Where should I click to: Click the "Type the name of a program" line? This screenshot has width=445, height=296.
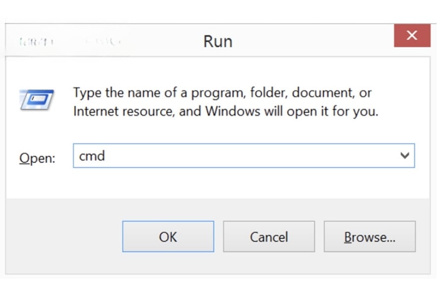click(222, 93)
